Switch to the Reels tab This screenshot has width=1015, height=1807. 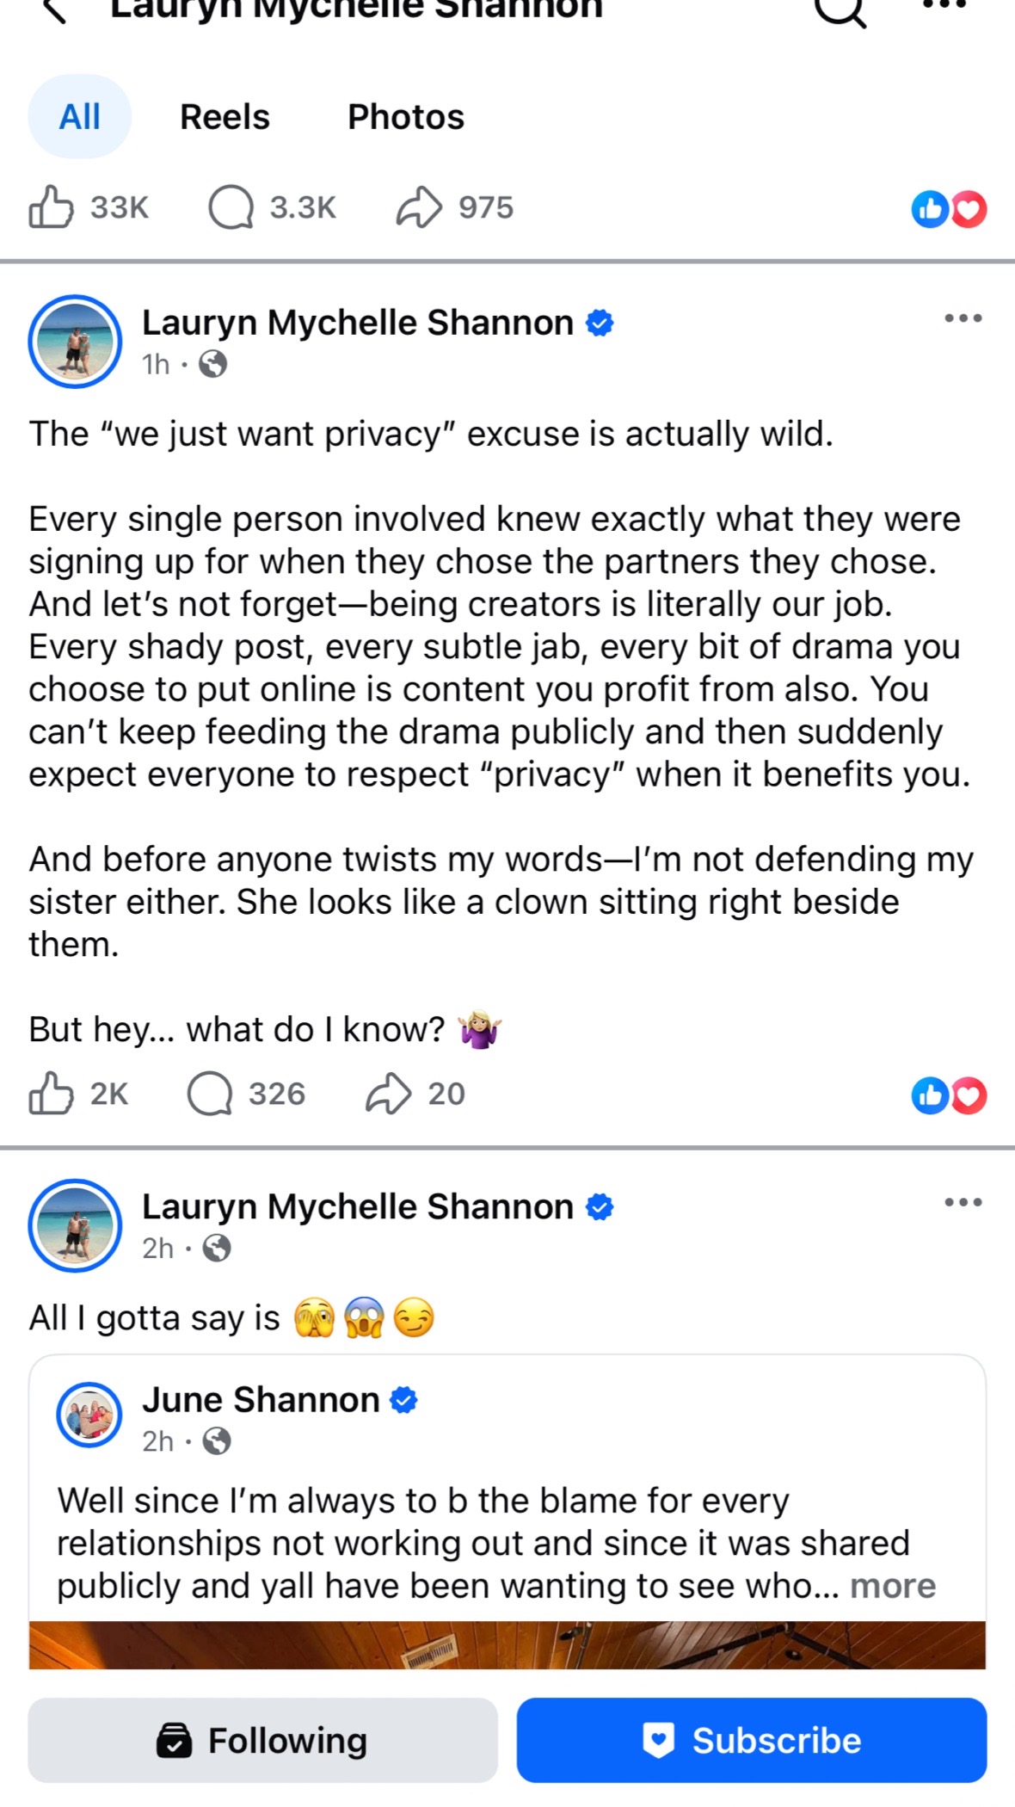[225, 116]
